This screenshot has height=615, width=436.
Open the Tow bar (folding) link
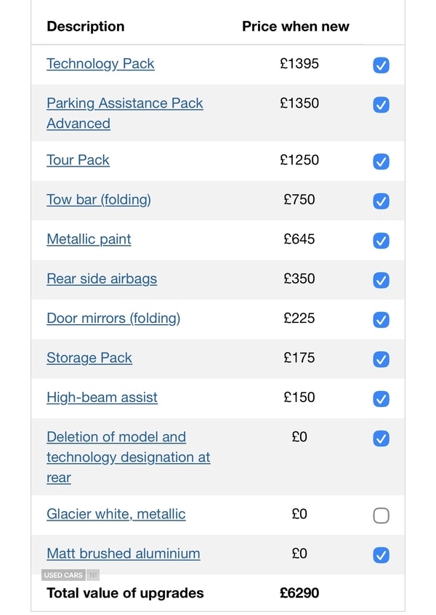[99, 199]
